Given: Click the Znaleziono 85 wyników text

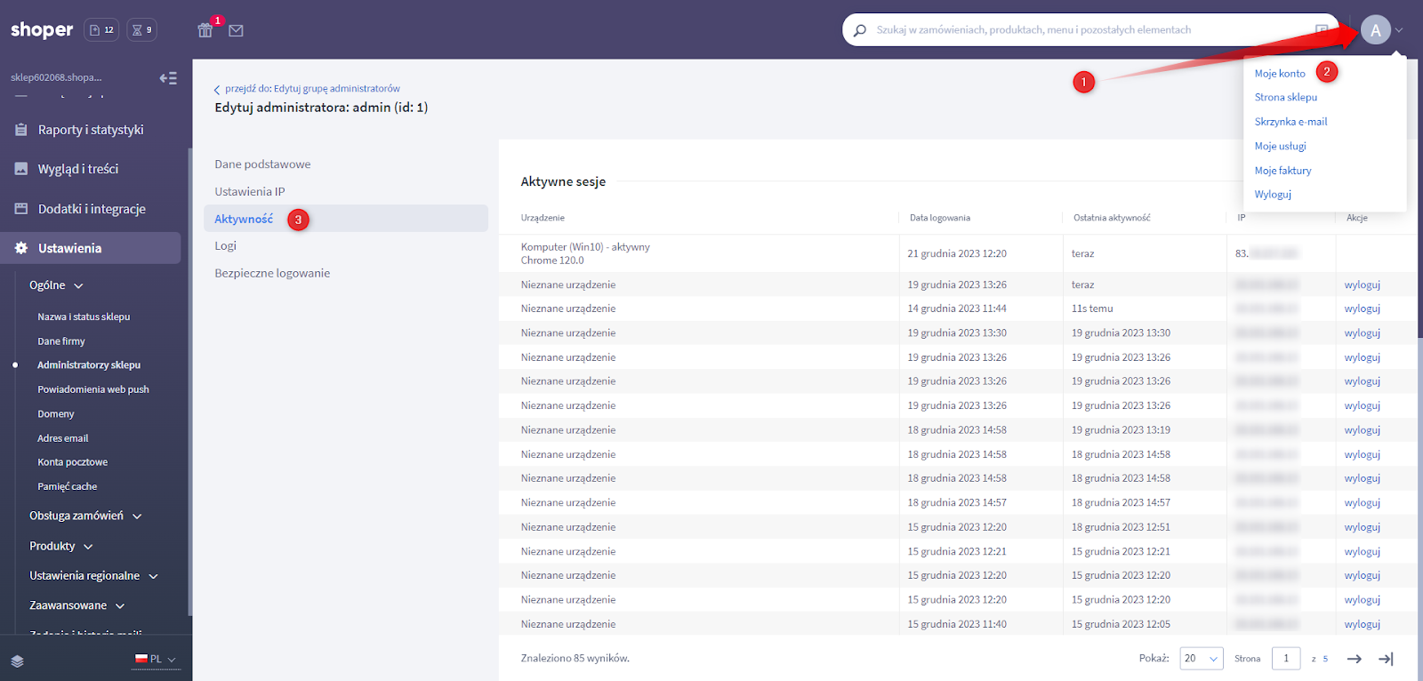Looking at the screenshot, I should point(575,659).
